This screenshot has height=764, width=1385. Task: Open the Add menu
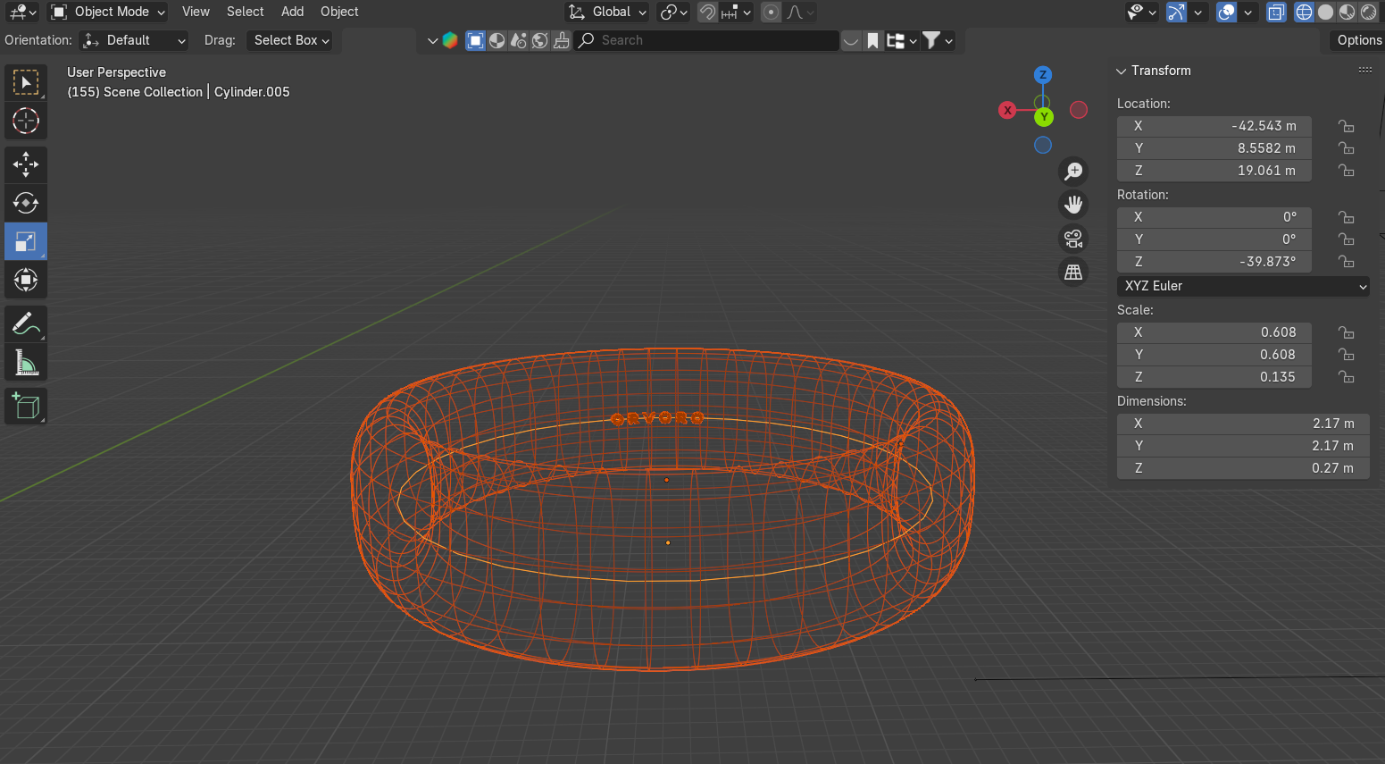tap(292, 12)
